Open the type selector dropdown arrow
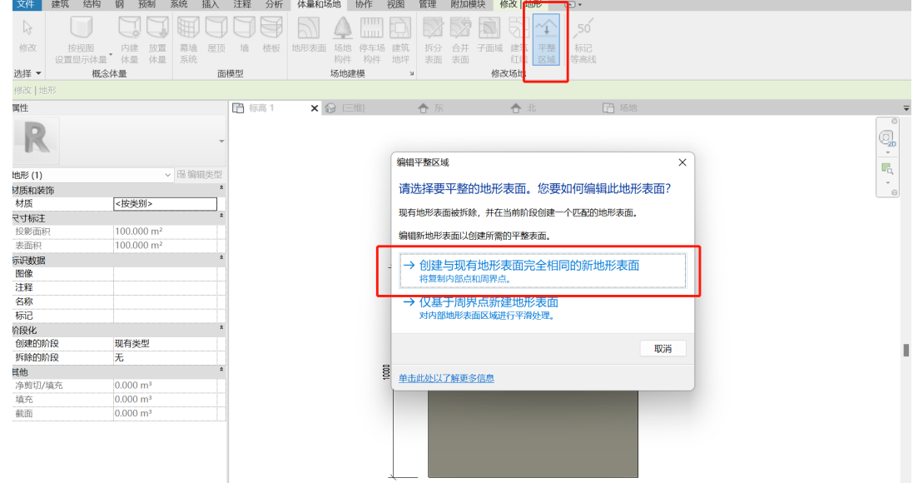The image size is (913, 483). tap(221, 141)
